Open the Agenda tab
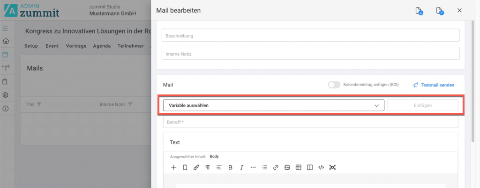 tap(102, 46)
